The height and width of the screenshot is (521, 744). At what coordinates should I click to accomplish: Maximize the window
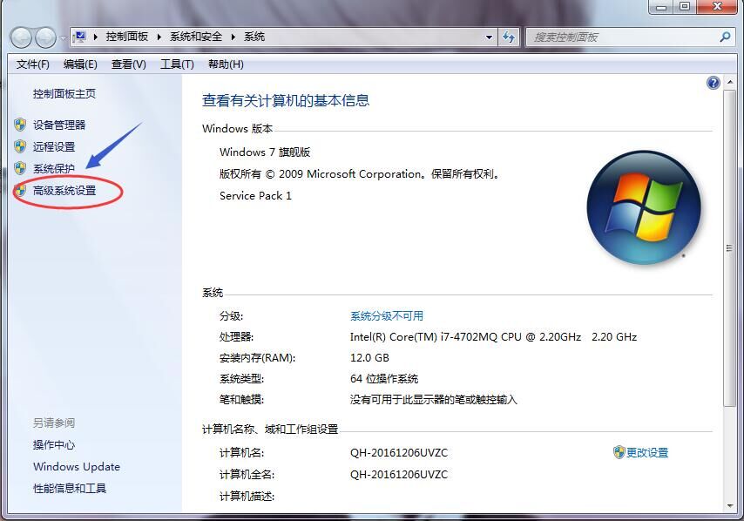point(685,7)
